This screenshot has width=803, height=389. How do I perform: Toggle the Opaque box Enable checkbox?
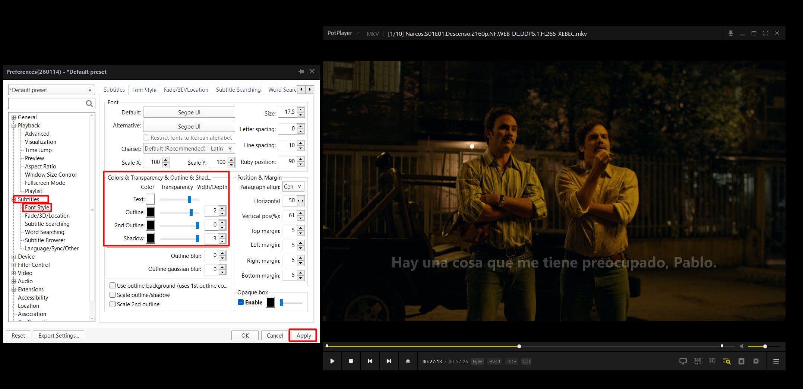(241, 302)
